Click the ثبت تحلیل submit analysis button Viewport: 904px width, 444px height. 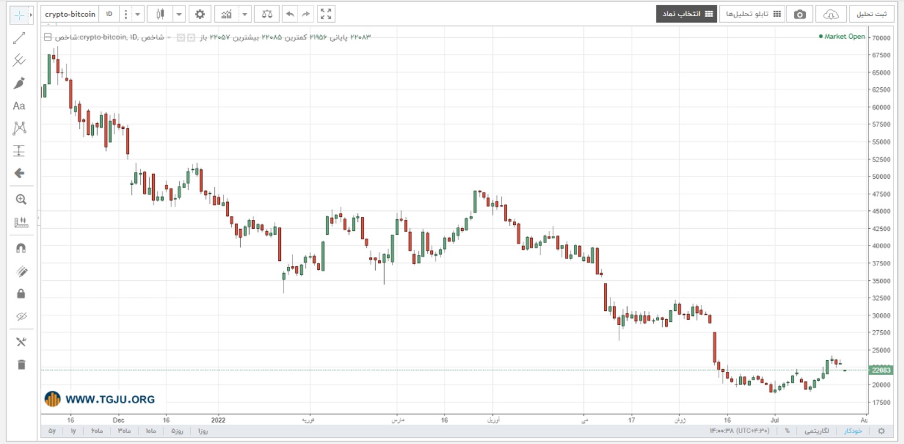tap(871, 14)
